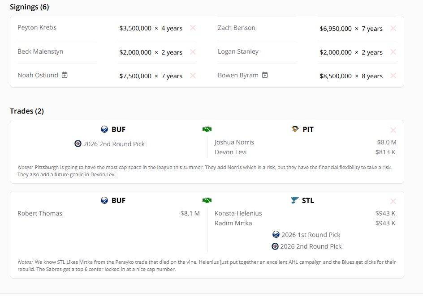Select Radim Mrtka in the STL trade

click(x=233, y=223)
